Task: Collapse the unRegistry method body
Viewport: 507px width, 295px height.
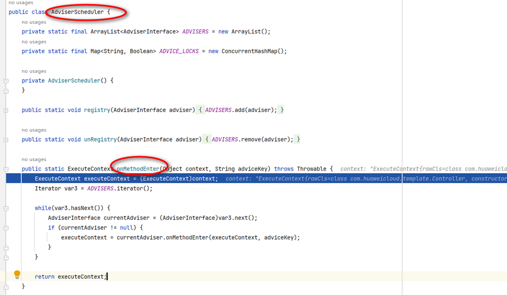Action: tap(5, 139)
